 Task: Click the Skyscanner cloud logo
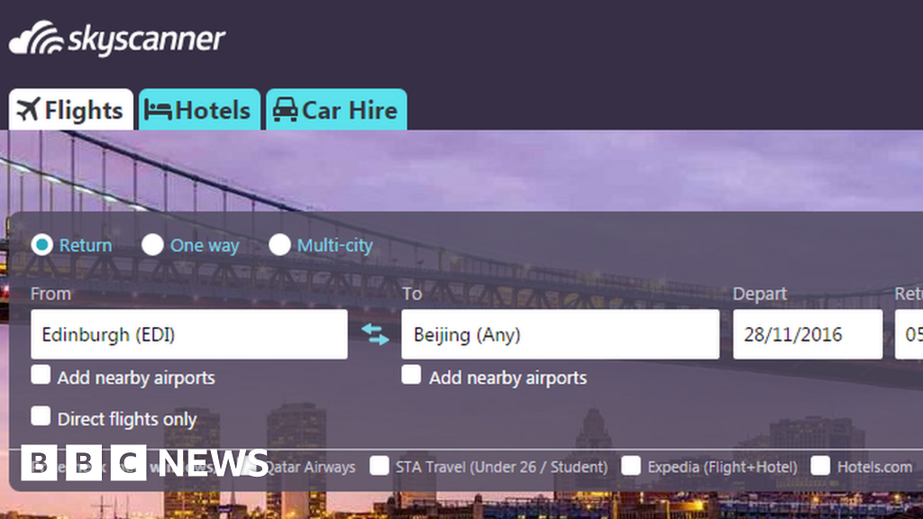[36, 39]
